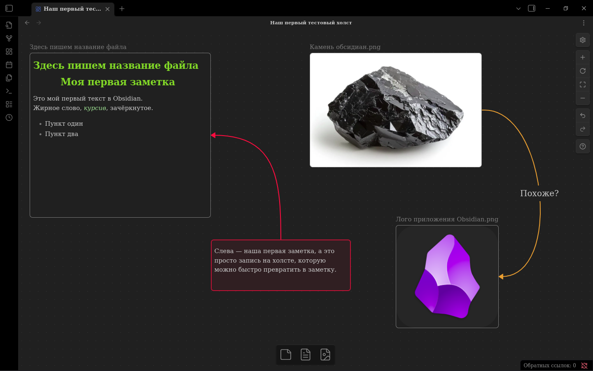
Task: Open today's daily note calendar icon
Action: coord(9,65)
